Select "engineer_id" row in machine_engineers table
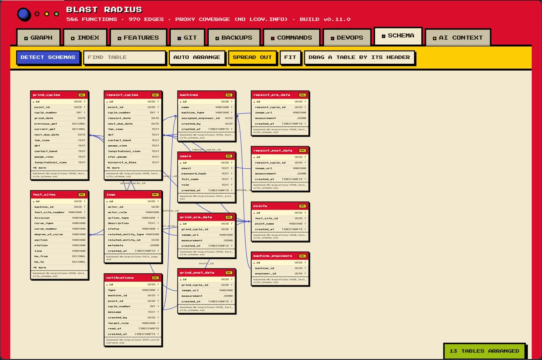 pyautogui.click(x=280, y=274)
